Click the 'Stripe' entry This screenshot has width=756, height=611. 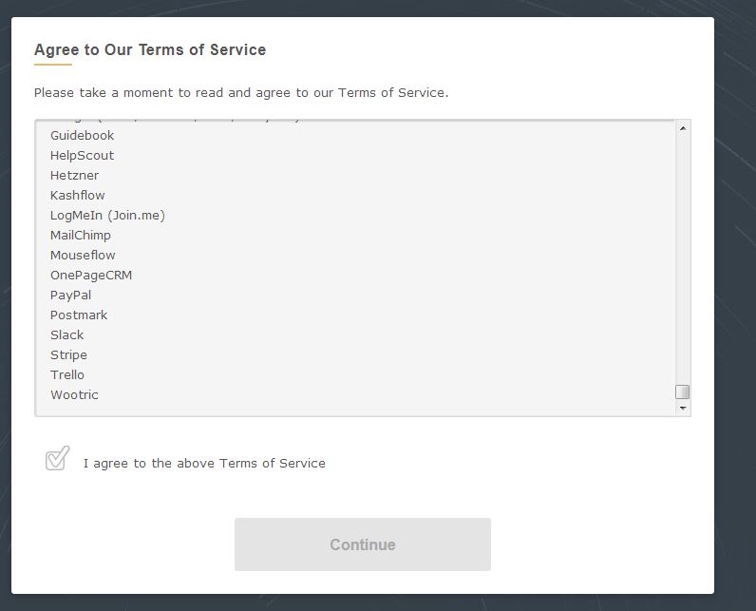68,355
